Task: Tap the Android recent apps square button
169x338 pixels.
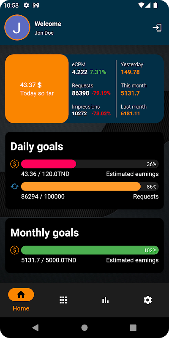Action: [x=133, y=328]
